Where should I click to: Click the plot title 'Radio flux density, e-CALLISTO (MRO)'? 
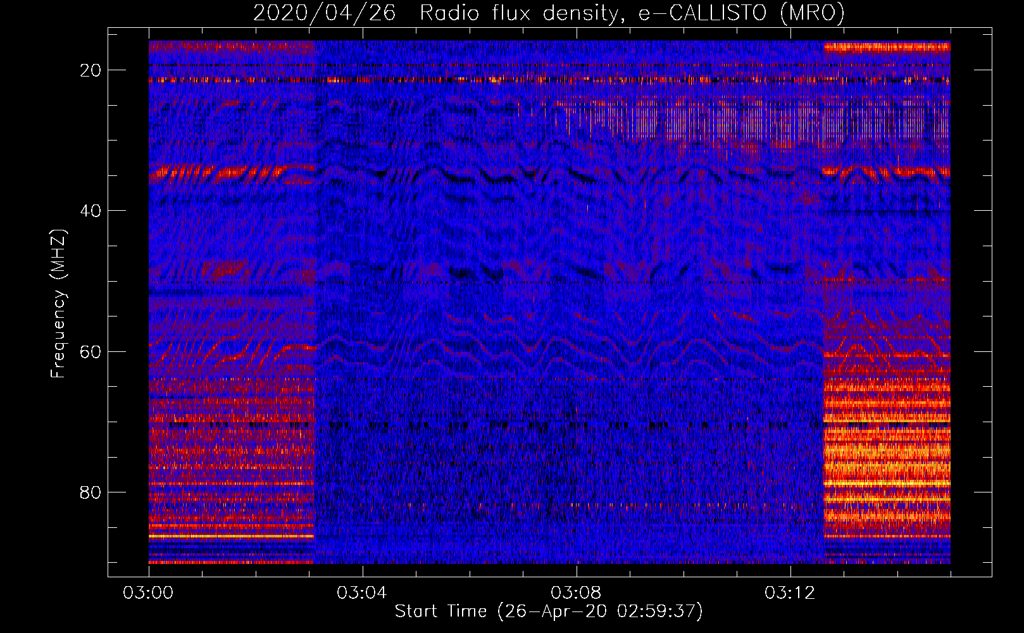(632, 13)
